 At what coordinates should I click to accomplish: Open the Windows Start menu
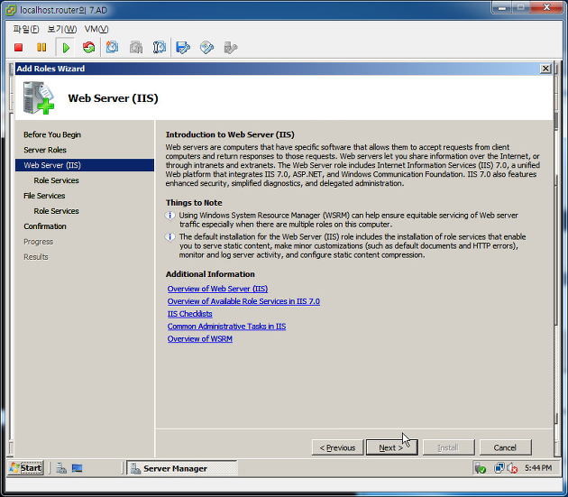(x=26, y=468)
